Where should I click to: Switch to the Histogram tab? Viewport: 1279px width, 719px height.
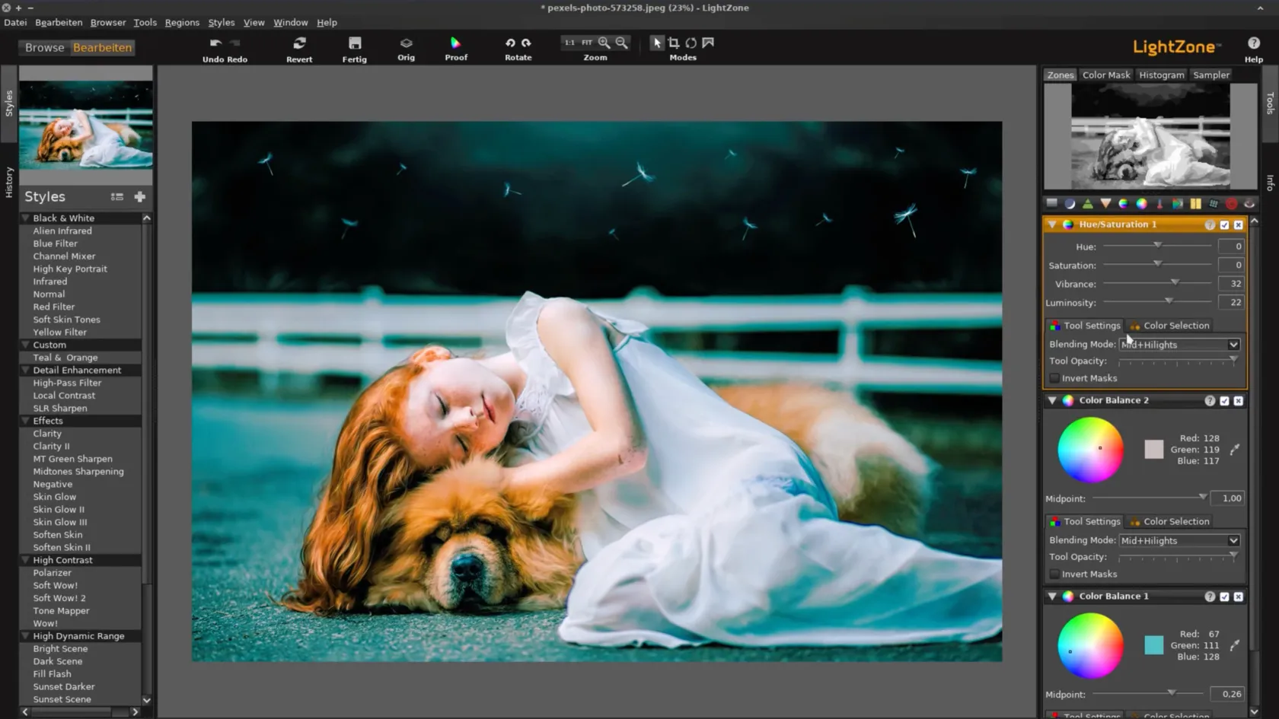click(x=1161, y=75)
